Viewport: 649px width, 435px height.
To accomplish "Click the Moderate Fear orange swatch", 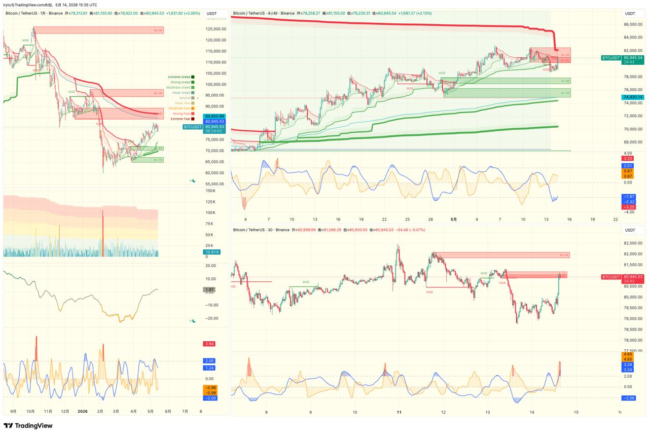I will click(x=193, y=108).
